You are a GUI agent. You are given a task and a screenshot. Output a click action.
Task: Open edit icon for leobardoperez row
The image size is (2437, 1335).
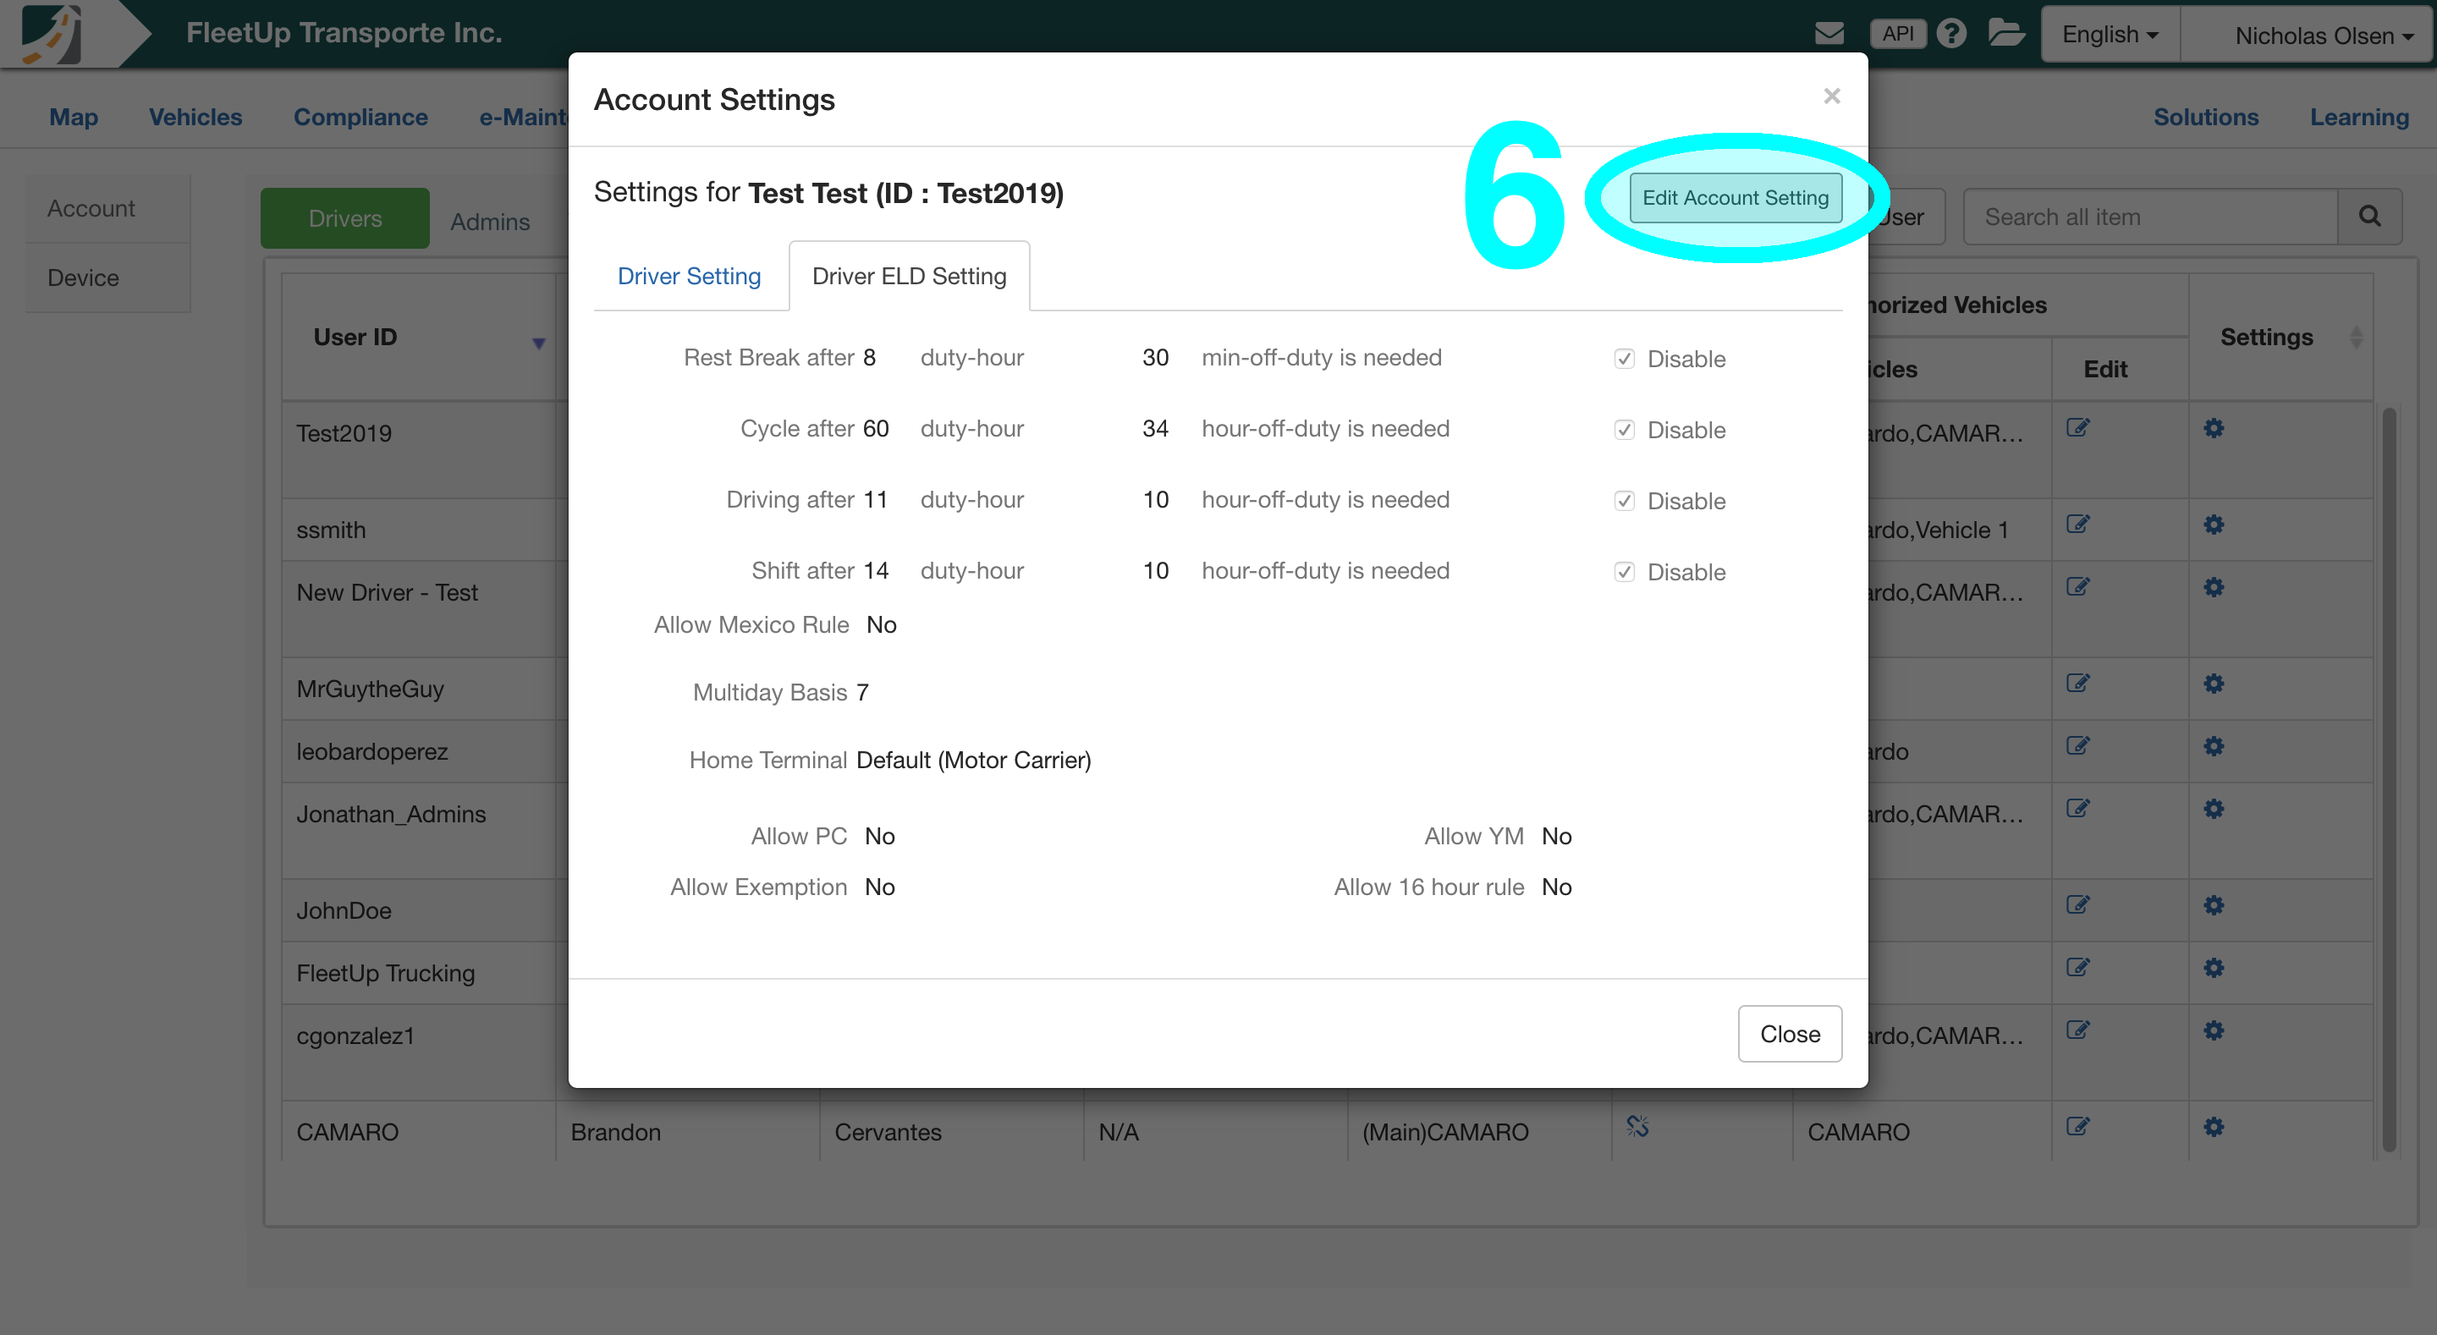(2077, 745)
